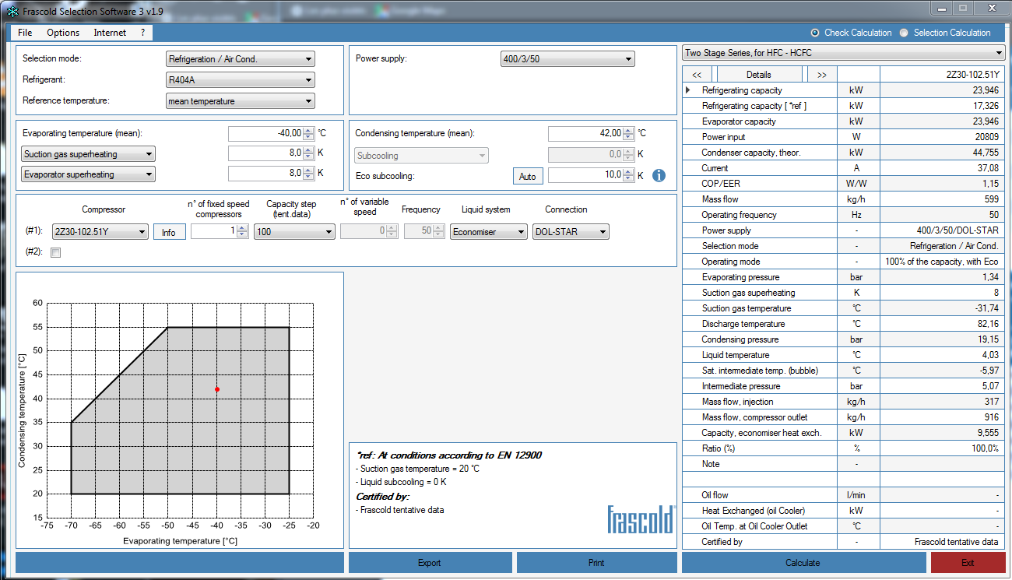
Task: Click the Details button
Action: [x=759, y=75]
